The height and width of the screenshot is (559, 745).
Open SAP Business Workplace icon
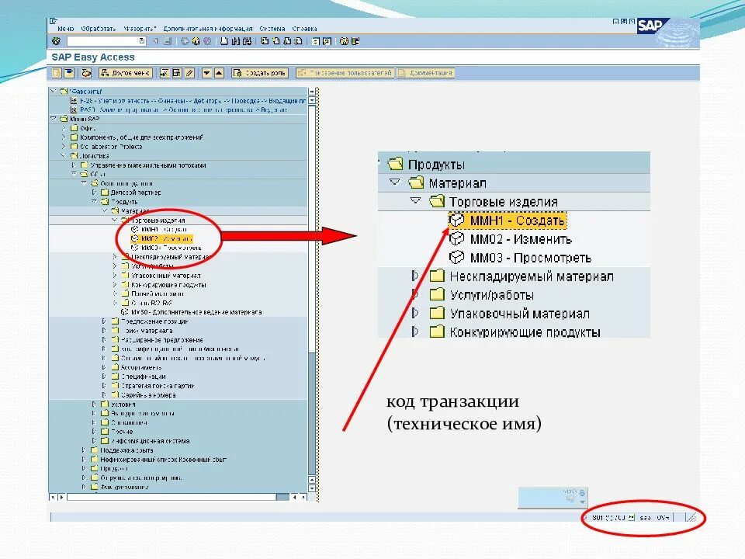86,73
